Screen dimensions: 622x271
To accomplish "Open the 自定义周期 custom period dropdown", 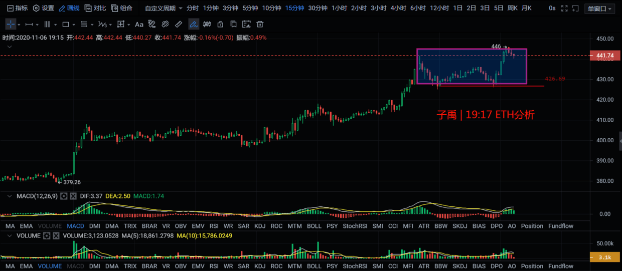I will pyautogui.click(x=164, y=9).
